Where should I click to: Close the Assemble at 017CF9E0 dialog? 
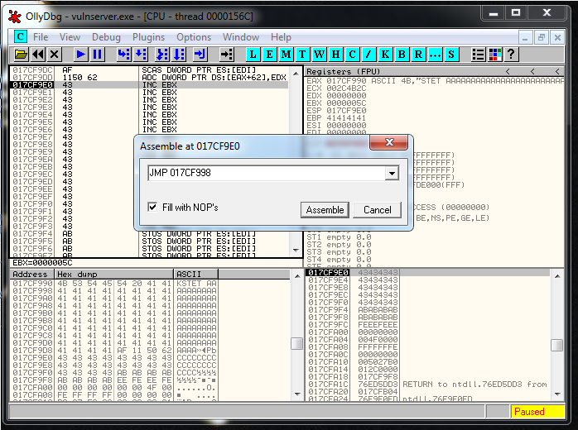point(389,142)
